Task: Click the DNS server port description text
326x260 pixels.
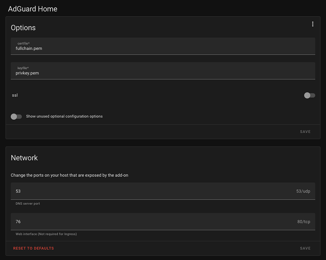Action: 27,203
